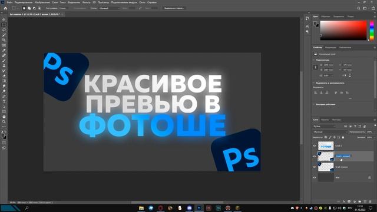Select the Horizontal Type tool
The width and height of the screenshot is (377, 212).
4,101
